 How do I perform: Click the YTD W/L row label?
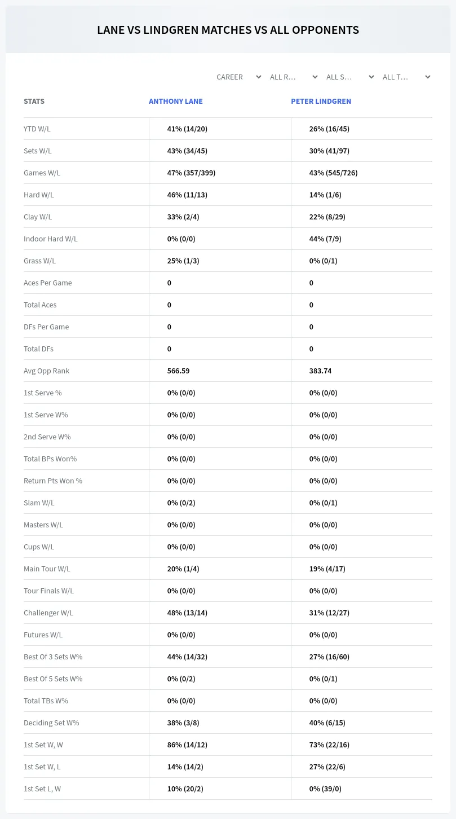(x=37, y=129)
